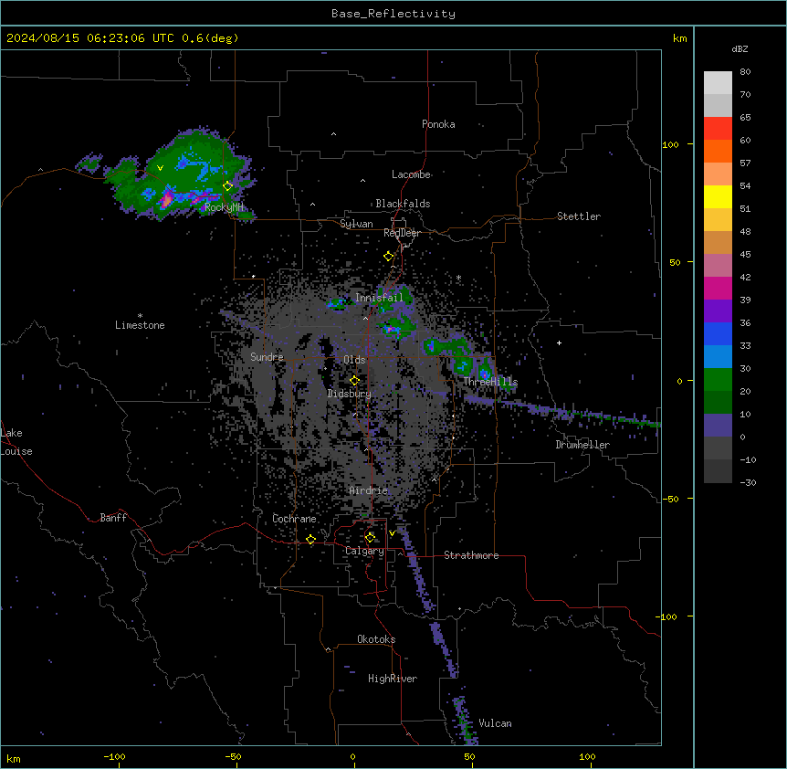Click the Strathmore label
The width and height of the screenshot is (787, 769).
tap(471, 555)
